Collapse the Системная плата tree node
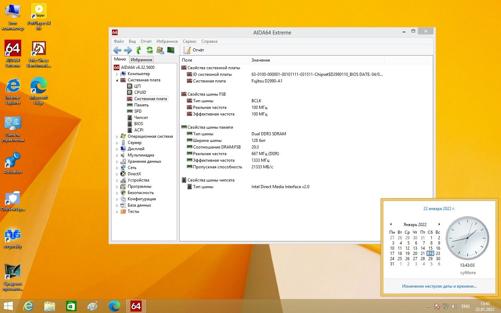 117,80
